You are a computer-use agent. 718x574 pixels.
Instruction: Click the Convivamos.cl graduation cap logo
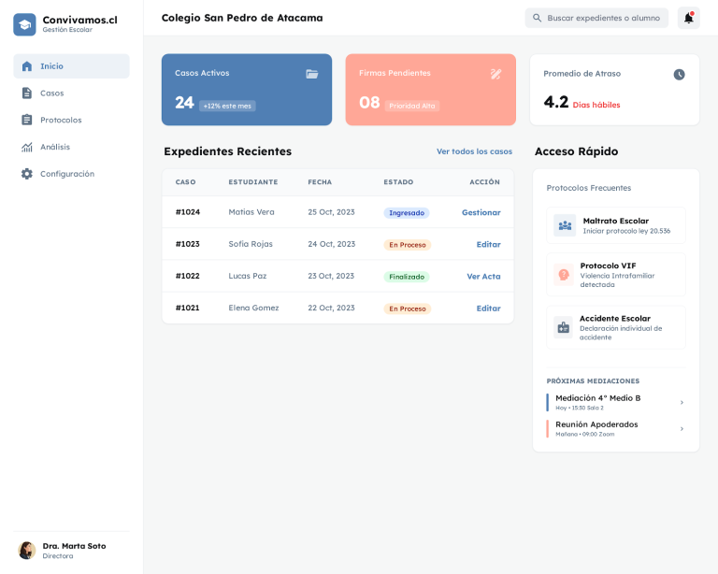(x=24, y=24)
